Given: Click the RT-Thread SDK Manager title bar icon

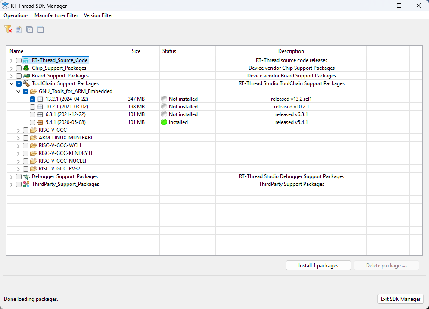Looking at the screenshot, I should pos(6,6).
